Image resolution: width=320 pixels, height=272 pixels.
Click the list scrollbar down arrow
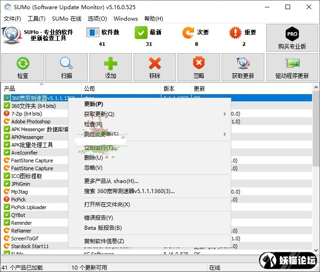click(316, 250)
